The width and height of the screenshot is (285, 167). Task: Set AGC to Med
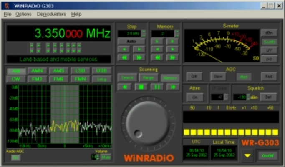tap(244, 77)
